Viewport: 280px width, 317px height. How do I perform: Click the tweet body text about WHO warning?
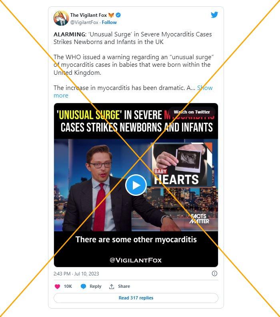(x=134, y=65)
